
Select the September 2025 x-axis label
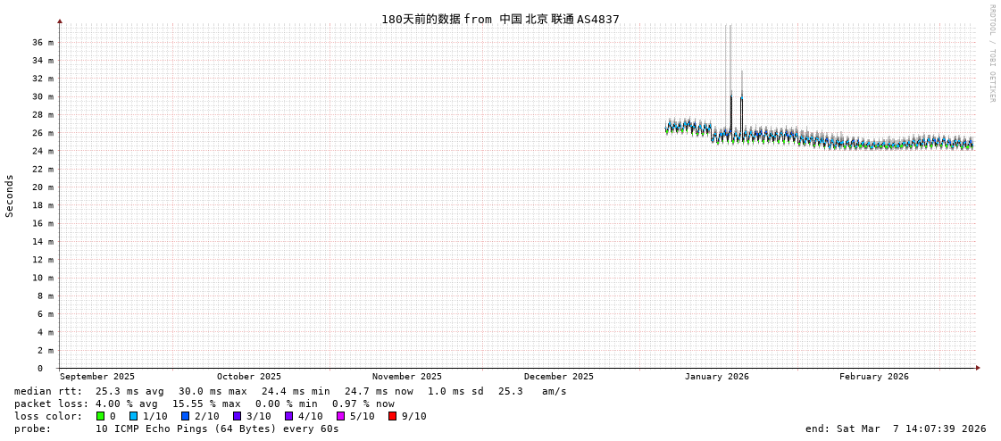coord(97,377)
